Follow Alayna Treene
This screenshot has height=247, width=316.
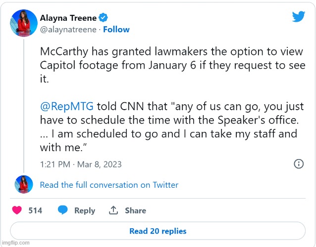pyautogui.click(x=115, y=29)
